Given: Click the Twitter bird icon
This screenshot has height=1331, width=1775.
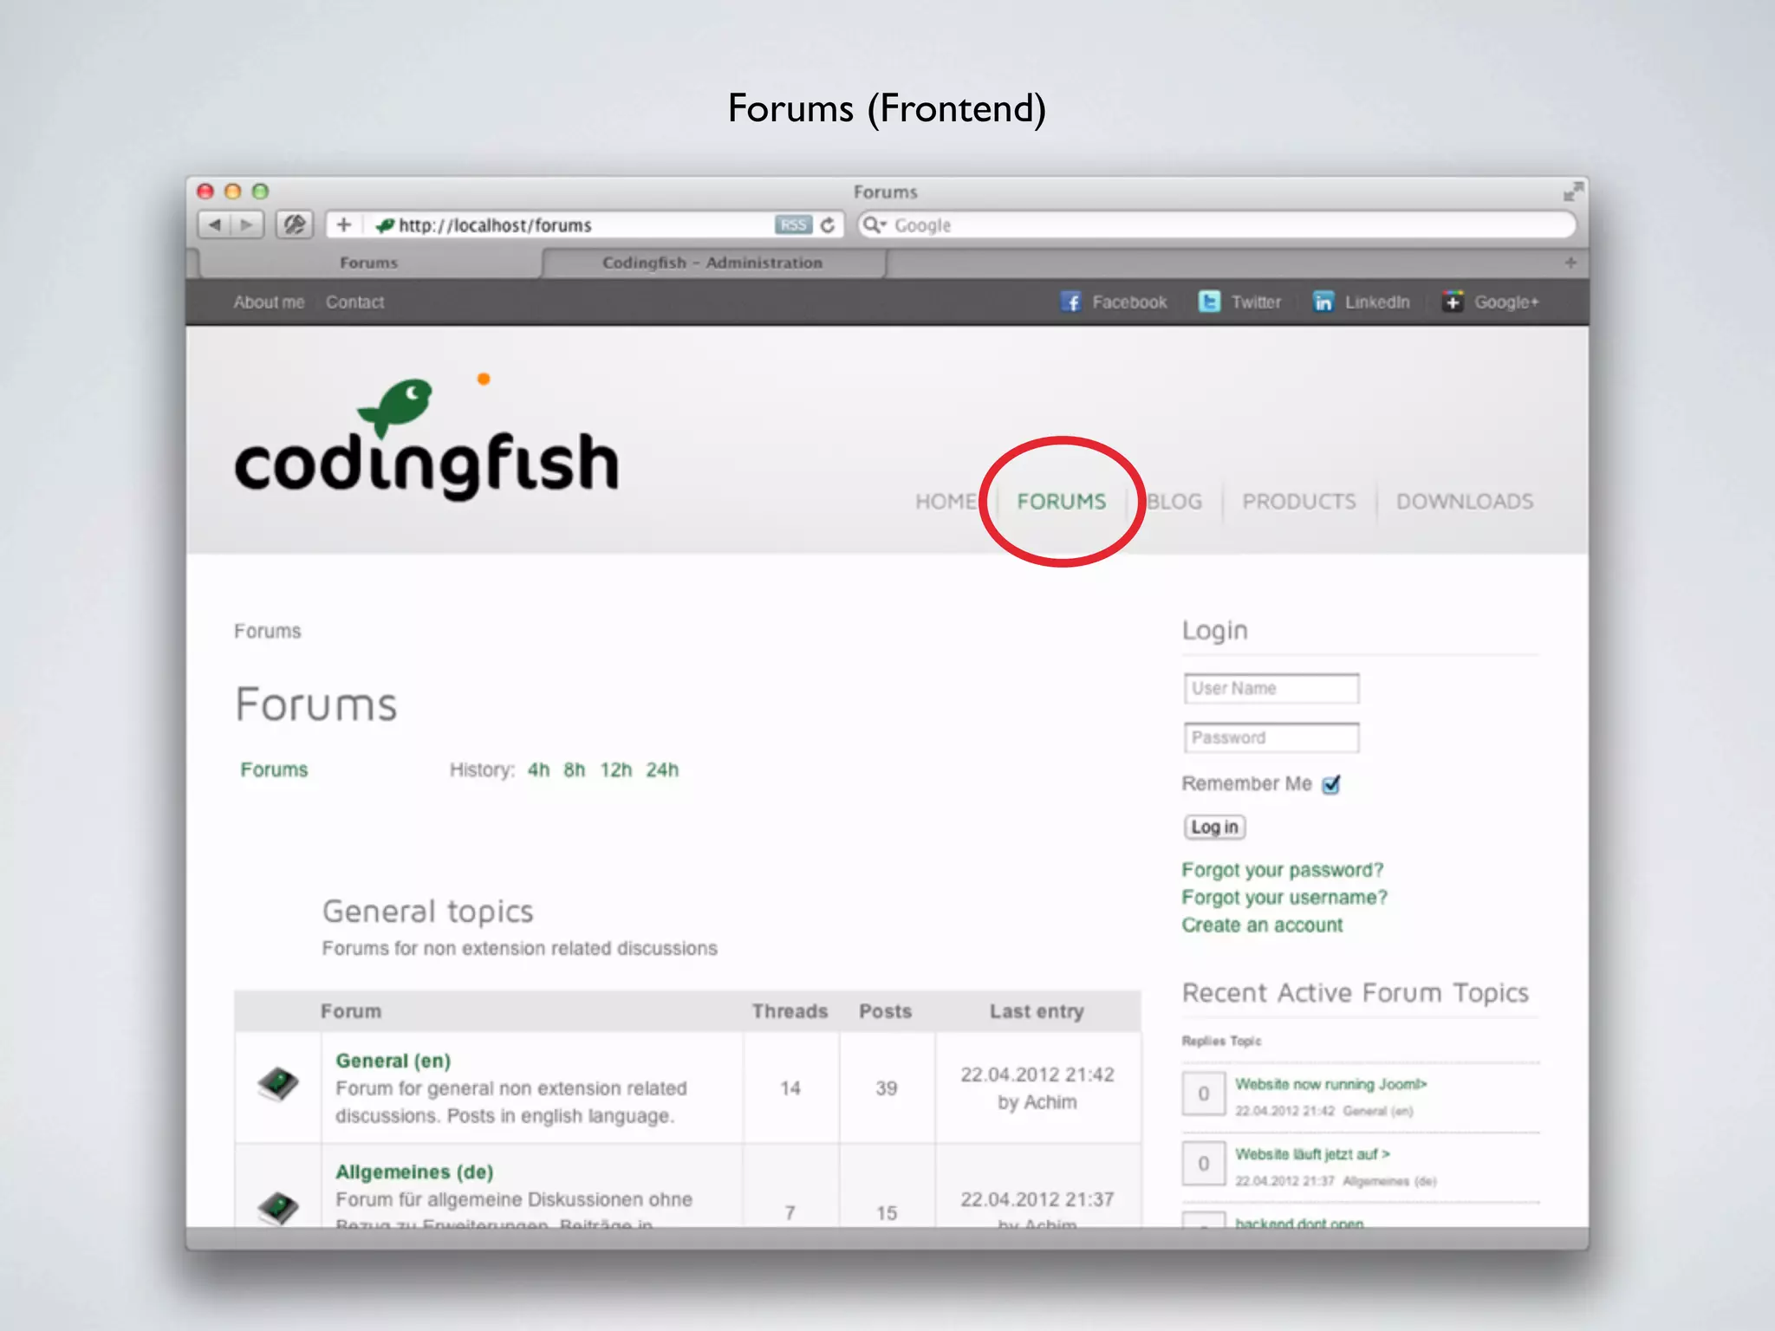Looking at the screenshot, I should [1209, 302].
